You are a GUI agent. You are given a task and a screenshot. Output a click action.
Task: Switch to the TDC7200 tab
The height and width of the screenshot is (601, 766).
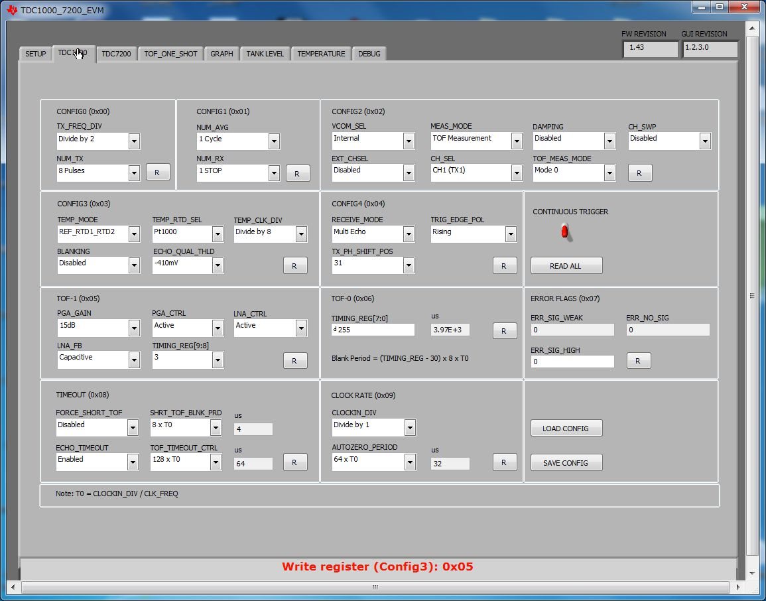pos(116,54)
